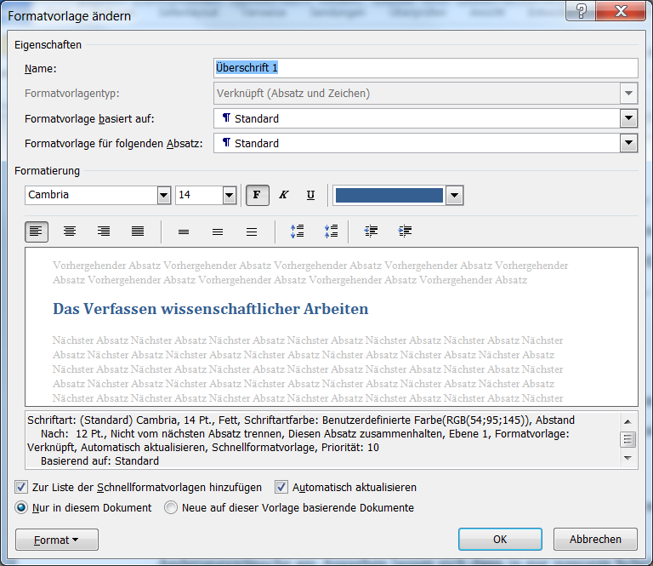The image size is (653, 566).
Task: Click the Name field 'Überschrift 1'
Action: 426,68
